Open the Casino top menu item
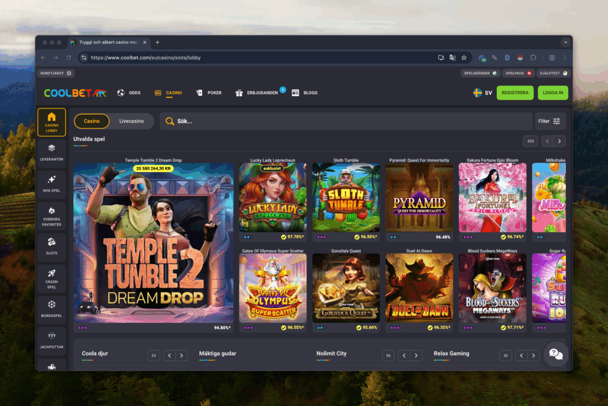The width and height of the screenshot is (608, 406). click(x=168, y=93)
